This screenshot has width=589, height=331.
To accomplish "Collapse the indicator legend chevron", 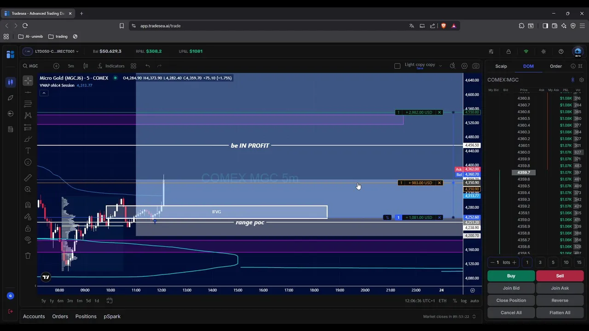I will [44, 93].
